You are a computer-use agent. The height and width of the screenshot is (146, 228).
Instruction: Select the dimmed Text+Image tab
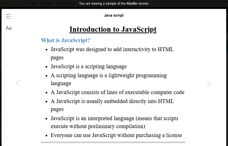click(x=66, y=4)
